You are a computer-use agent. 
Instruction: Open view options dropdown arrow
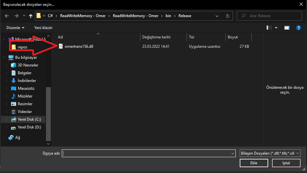[276, 28]
